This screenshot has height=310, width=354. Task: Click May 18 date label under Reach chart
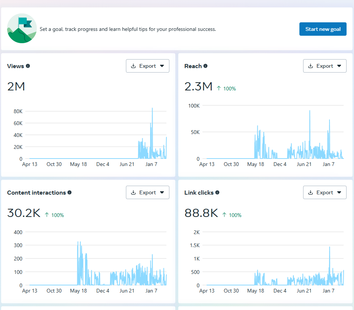(256, 164)
